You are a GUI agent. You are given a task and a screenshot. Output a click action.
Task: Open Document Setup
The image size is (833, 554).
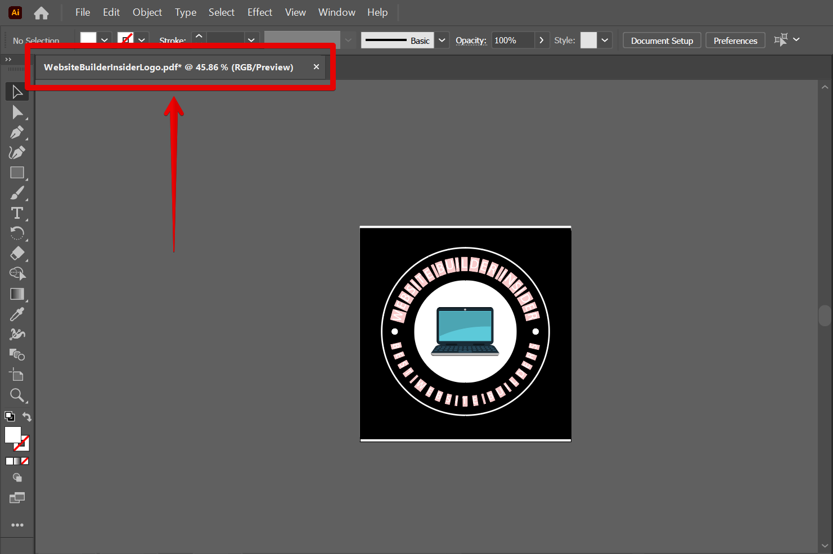point(661,40)
